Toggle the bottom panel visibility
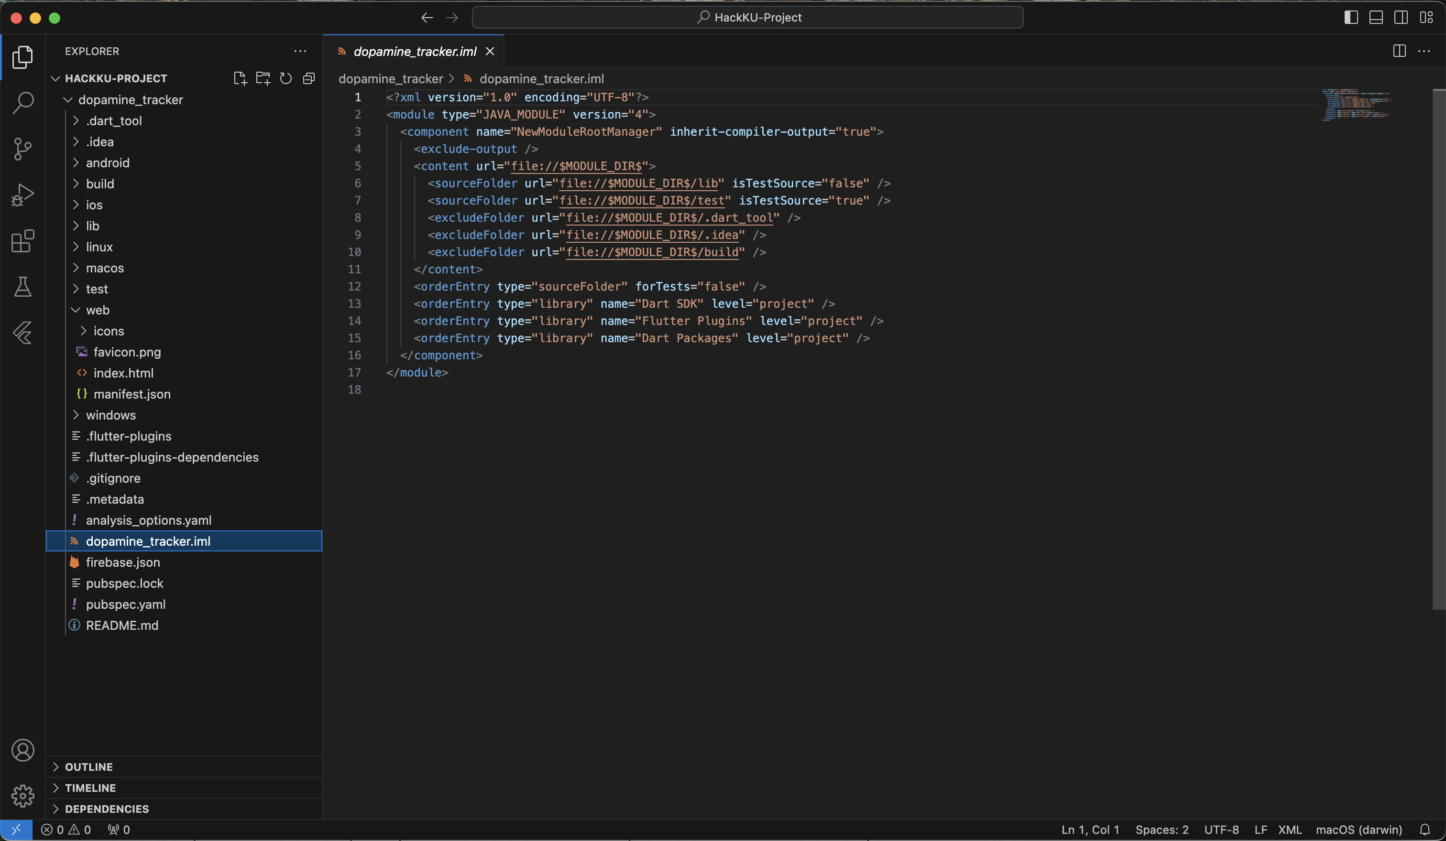1446x841 pixels. coord(1375,17)
